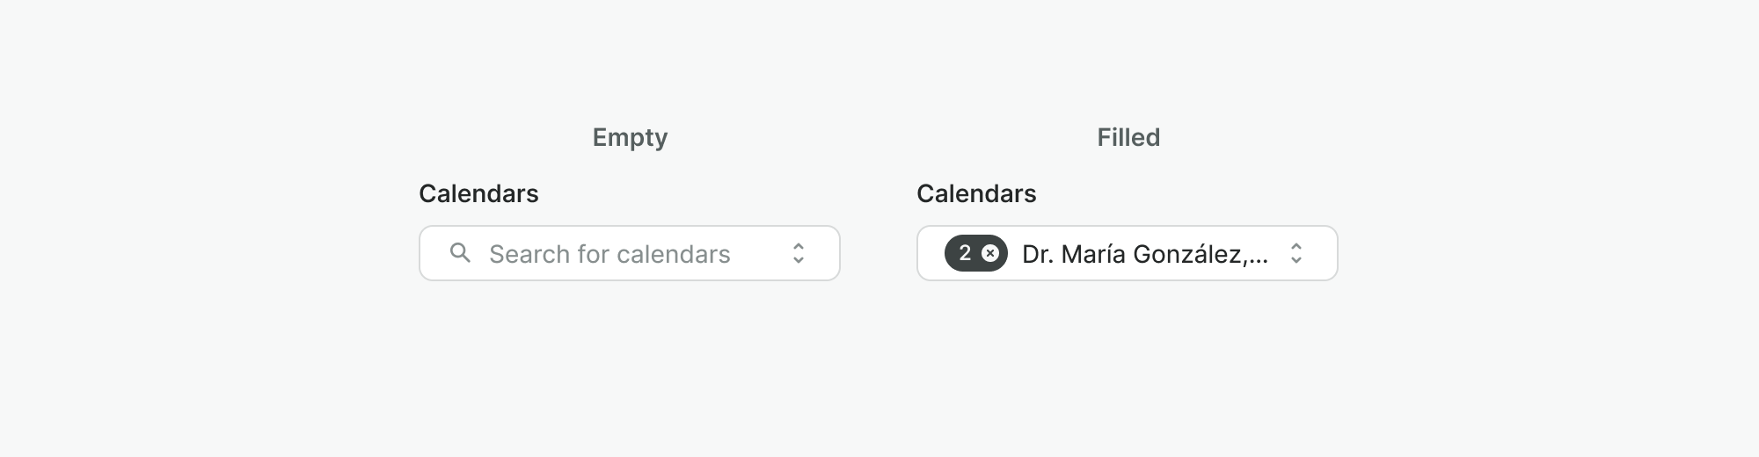This screenshot has width=1759, height=457.
Task: Open the empty Calendars combo box
Action: click(x=630, y=253)
